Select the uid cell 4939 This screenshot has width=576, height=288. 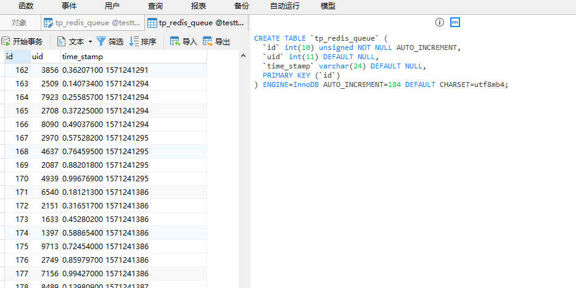tap(46, 178)
